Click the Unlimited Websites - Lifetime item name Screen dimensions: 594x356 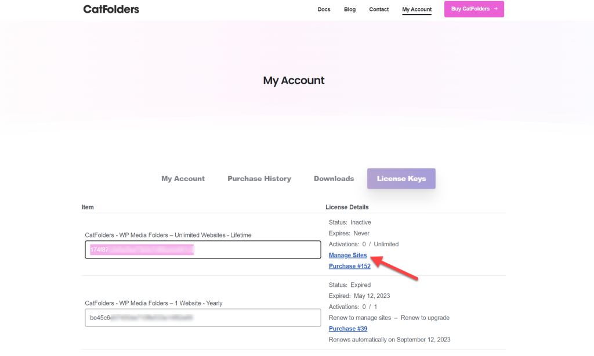168,235
